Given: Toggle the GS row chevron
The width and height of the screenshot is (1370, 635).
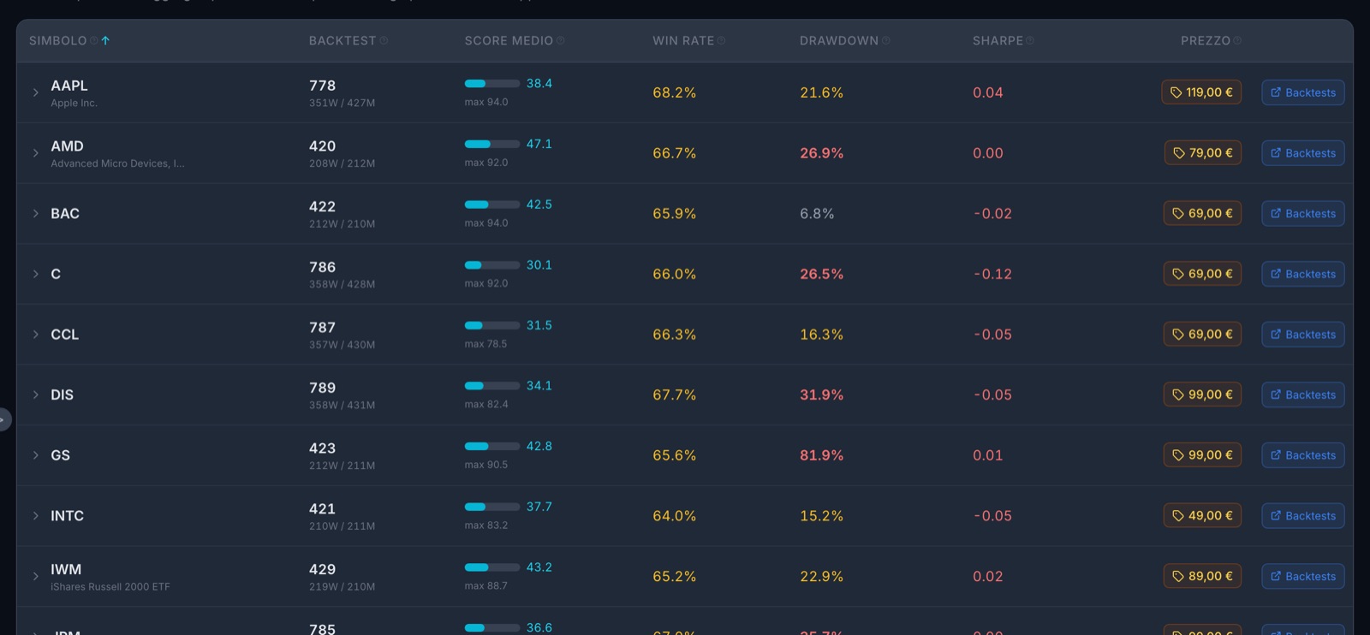Looking at the screenshot, I should tap(36, 455).
